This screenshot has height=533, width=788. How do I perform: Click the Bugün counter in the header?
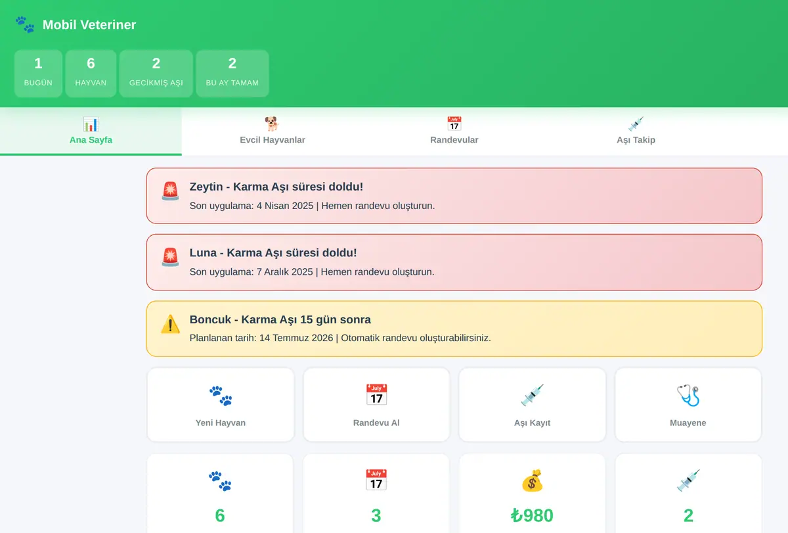coord(38,74)
